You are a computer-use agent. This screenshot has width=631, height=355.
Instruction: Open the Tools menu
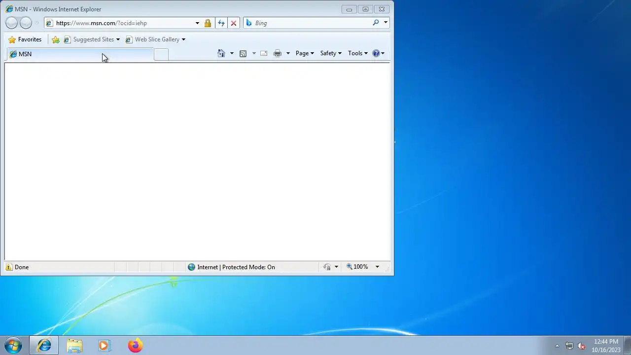(358, 53)
